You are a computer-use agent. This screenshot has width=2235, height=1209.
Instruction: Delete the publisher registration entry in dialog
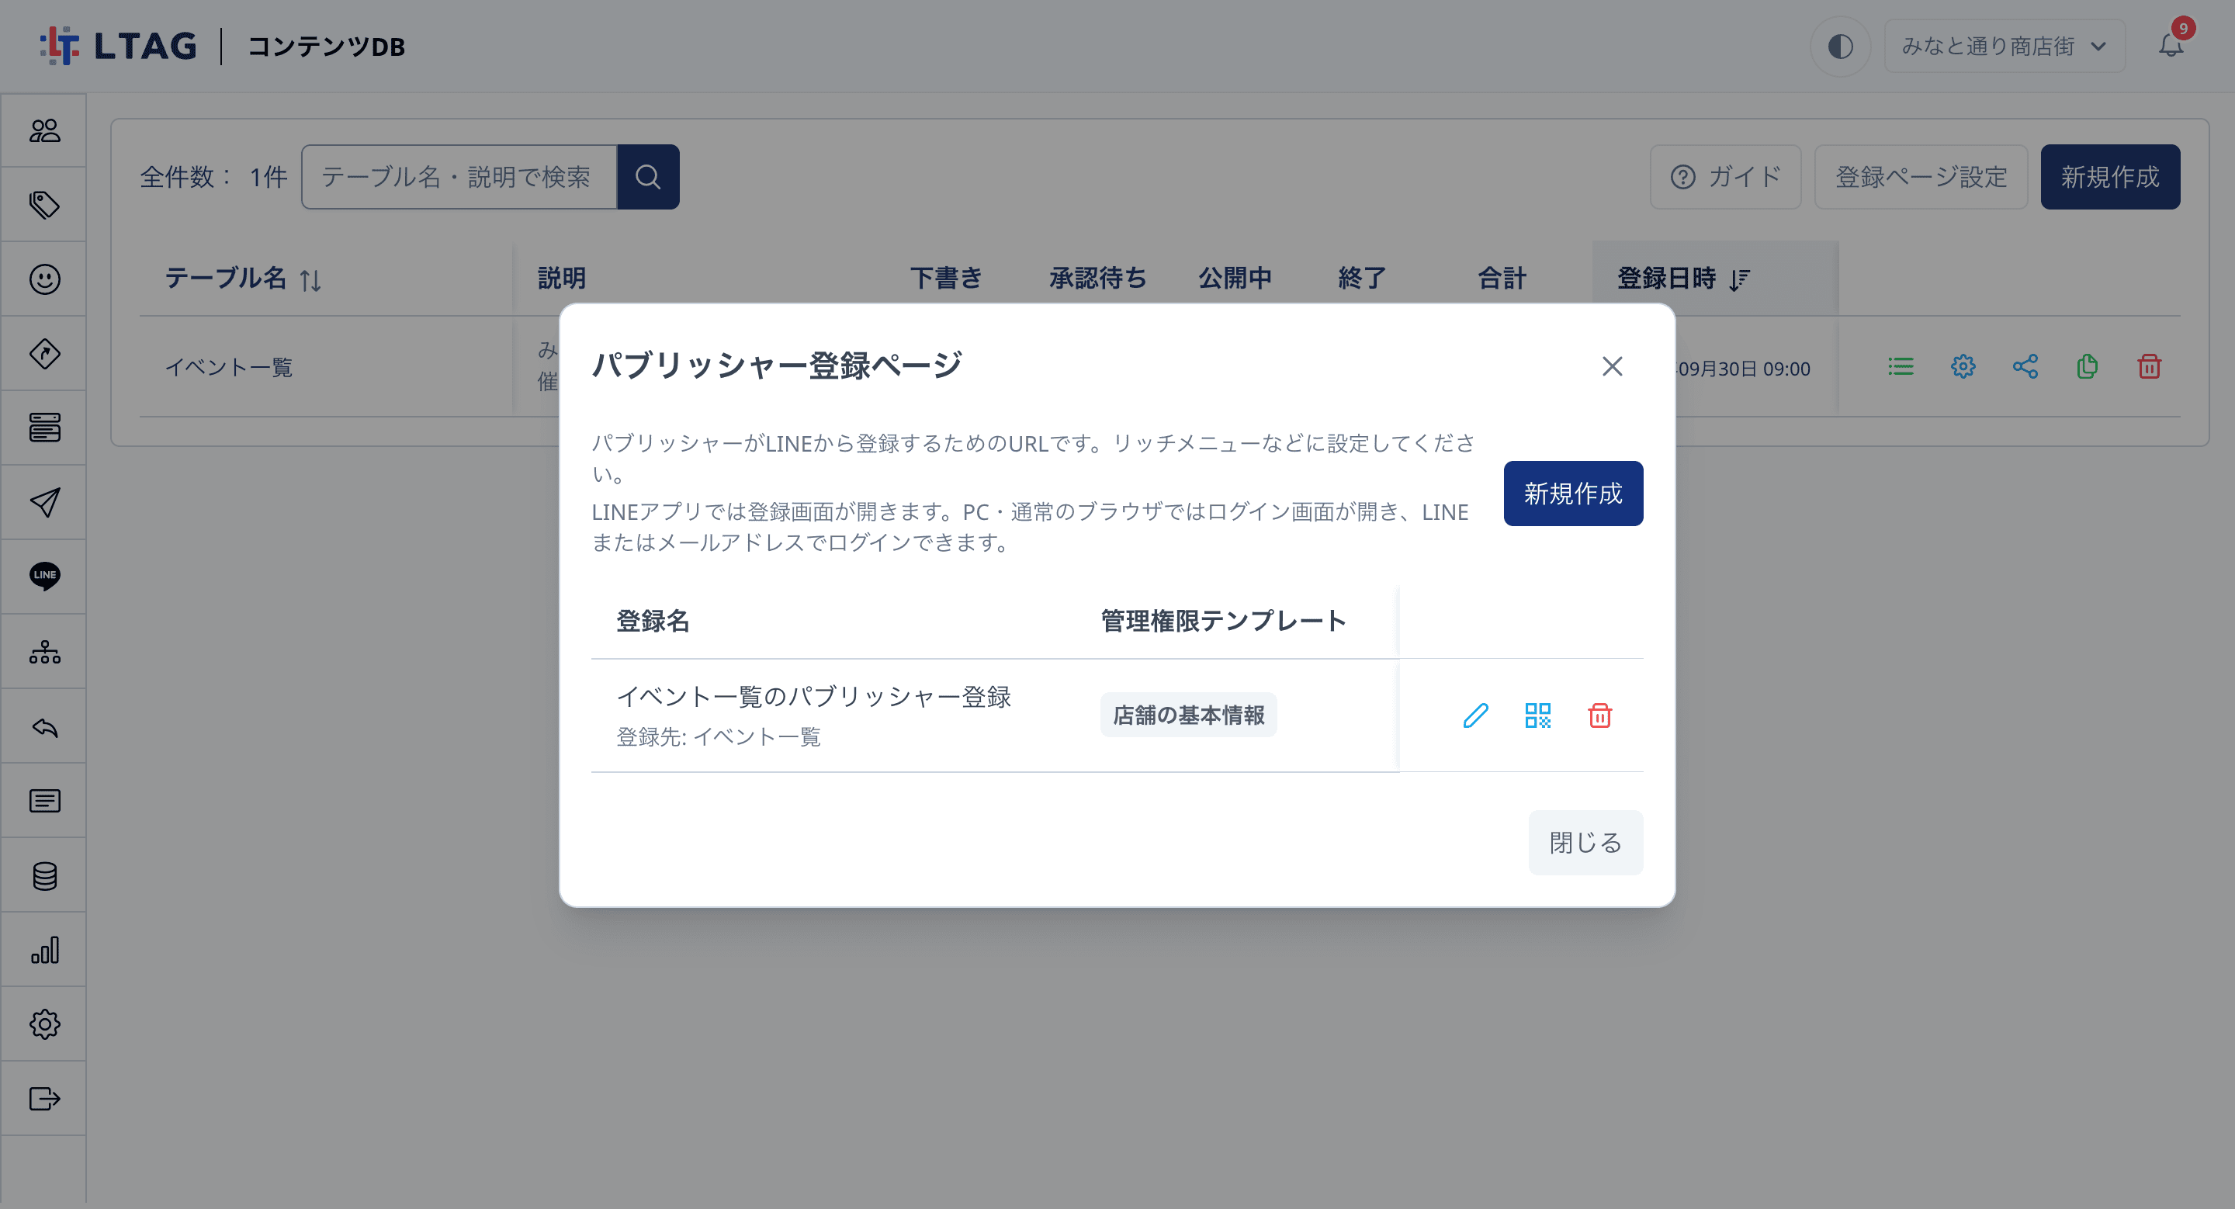[1600, 715]
